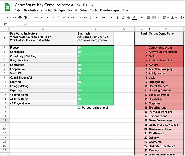The height and width of the screenshot is (156, 185).
Task: Click the select-all corner box
Action: [4, 29]
